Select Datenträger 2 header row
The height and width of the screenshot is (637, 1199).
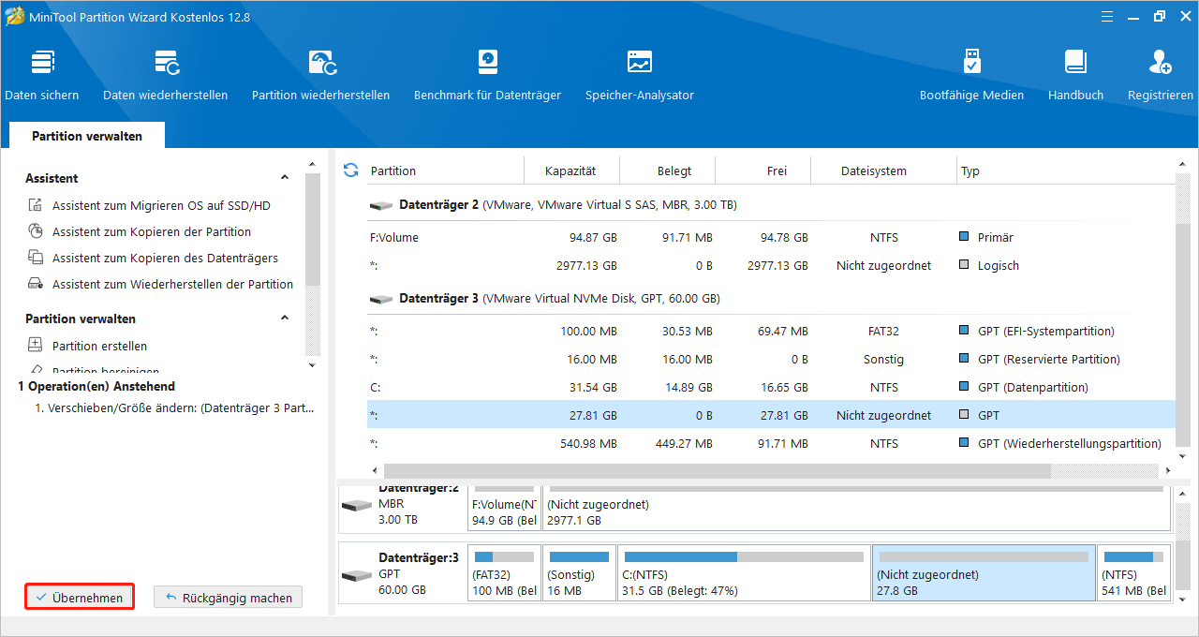771,204
